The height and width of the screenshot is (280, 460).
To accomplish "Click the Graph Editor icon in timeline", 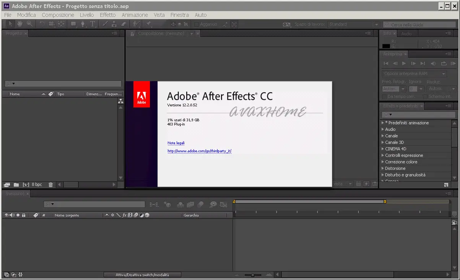I will (x=224, y=205).
